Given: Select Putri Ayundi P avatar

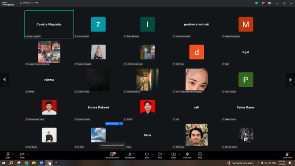Looking at the screenshot, I should [246, 80].
